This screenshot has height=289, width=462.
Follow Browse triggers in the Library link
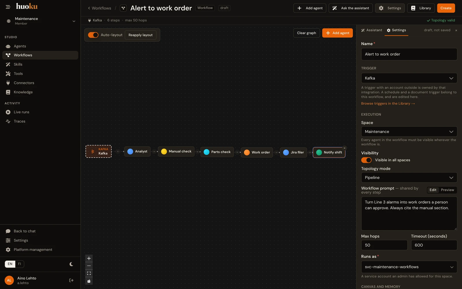click(388, 104)
